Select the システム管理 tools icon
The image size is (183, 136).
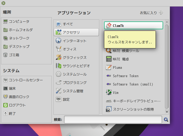point(59,91)
